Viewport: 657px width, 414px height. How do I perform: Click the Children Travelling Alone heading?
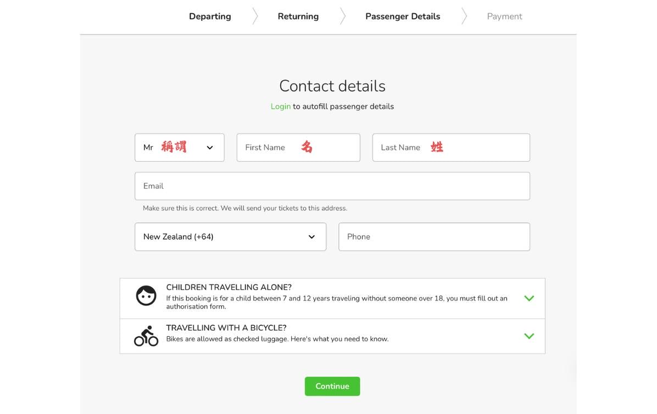pyautogui.click(x=229, y=287)
